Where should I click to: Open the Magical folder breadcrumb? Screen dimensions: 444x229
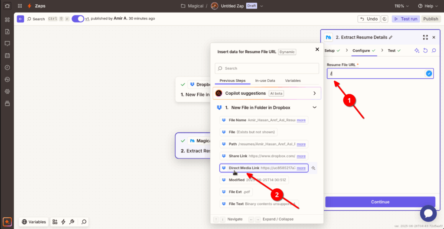click(x=192, y=6)
